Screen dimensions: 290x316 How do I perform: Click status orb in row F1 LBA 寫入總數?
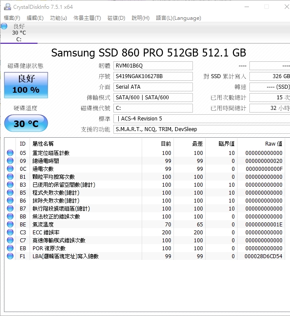click(10, 256)
